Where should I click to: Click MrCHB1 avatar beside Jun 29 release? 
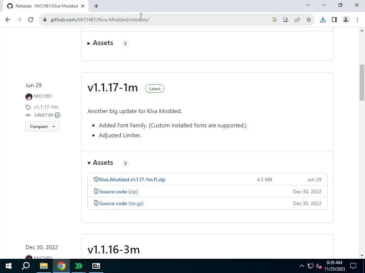pyautogui.click(x=29, y=96)
